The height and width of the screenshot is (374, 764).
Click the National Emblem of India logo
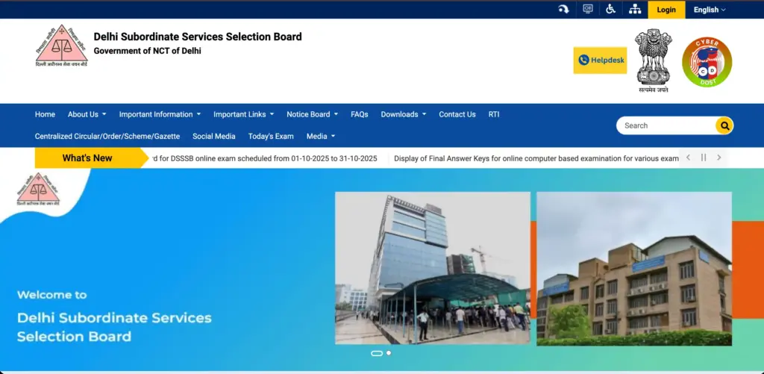654,60
